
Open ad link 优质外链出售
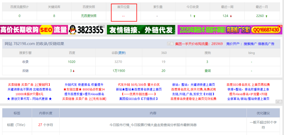coord(139,94)
